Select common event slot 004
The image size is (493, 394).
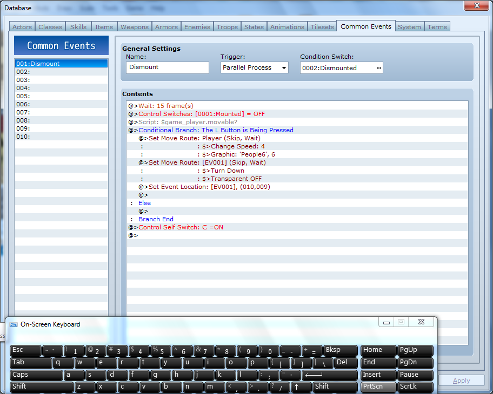pos(61,88)
